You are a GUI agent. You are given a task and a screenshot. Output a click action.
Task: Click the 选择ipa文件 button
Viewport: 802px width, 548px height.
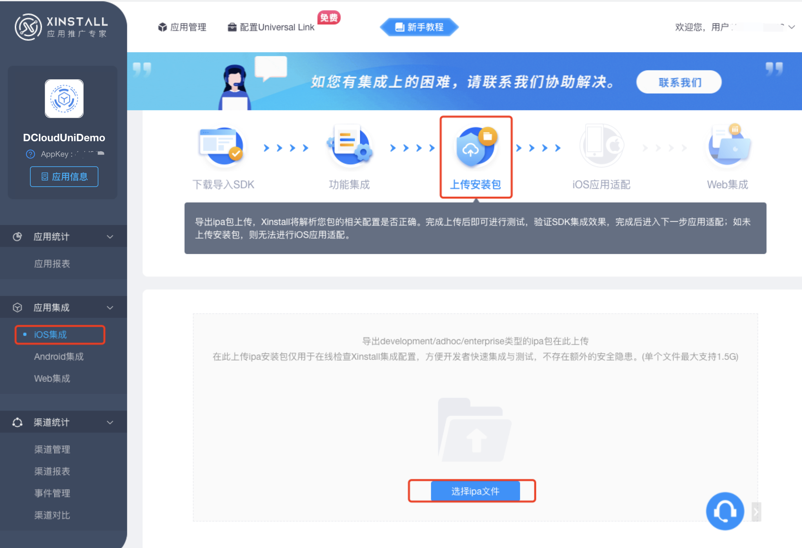(475, 491)
